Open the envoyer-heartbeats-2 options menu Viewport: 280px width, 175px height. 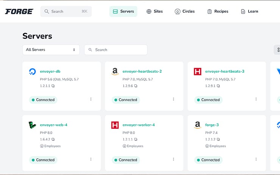point(173,99)
